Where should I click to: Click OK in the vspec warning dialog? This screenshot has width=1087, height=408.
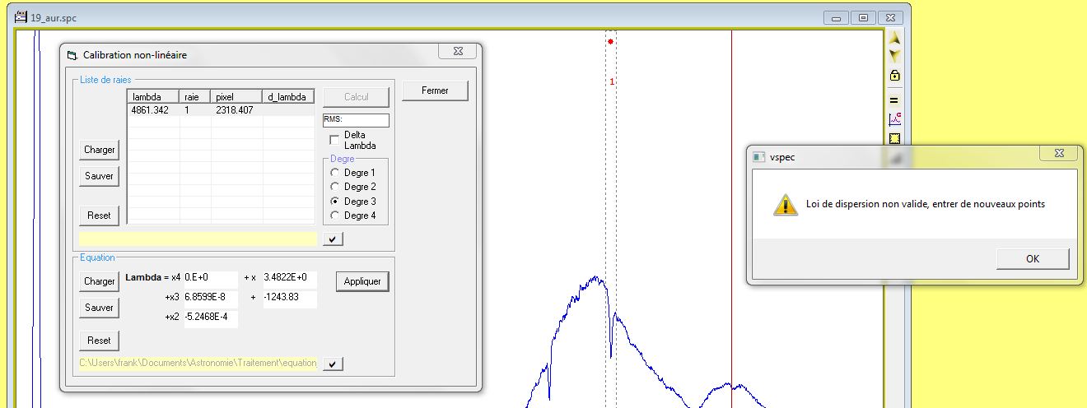pos(1033,258)
